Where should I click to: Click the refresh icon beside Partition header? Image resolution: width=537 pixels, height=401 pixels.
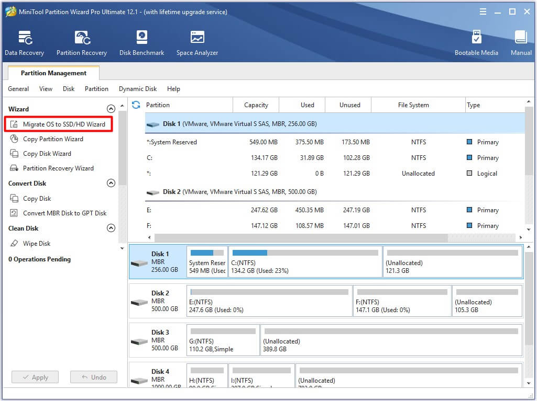[136, 105]
